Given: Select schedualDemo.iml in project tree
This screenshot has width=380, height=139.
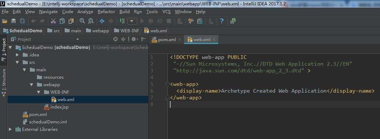Looking at the screenshot, I should 45,122.
